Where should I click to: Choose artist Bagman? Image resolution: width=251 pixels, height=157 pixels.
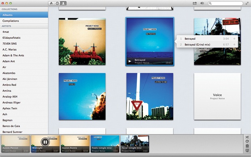(24, 120)
